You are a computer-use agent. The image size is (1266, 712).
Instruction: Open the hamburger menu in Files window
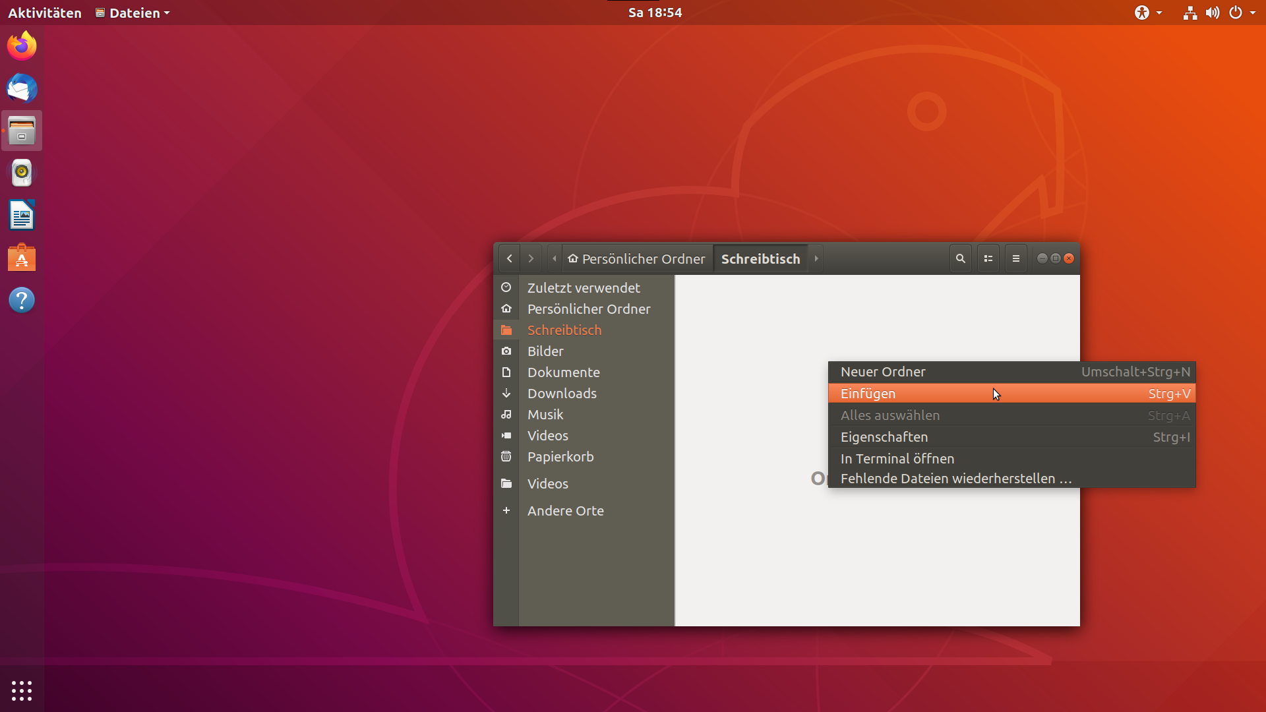(x=1016, y=258)
